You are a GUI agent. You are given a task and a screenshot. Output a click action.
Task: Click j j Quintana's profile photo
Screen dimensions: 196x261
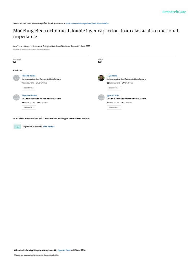(101, 78)
